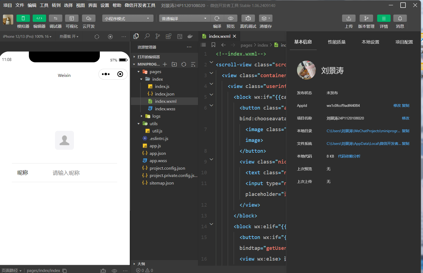Click the avatar placeholder in the simulator
The height and width of the screenshot is (273, 423).
click(64, 140)
